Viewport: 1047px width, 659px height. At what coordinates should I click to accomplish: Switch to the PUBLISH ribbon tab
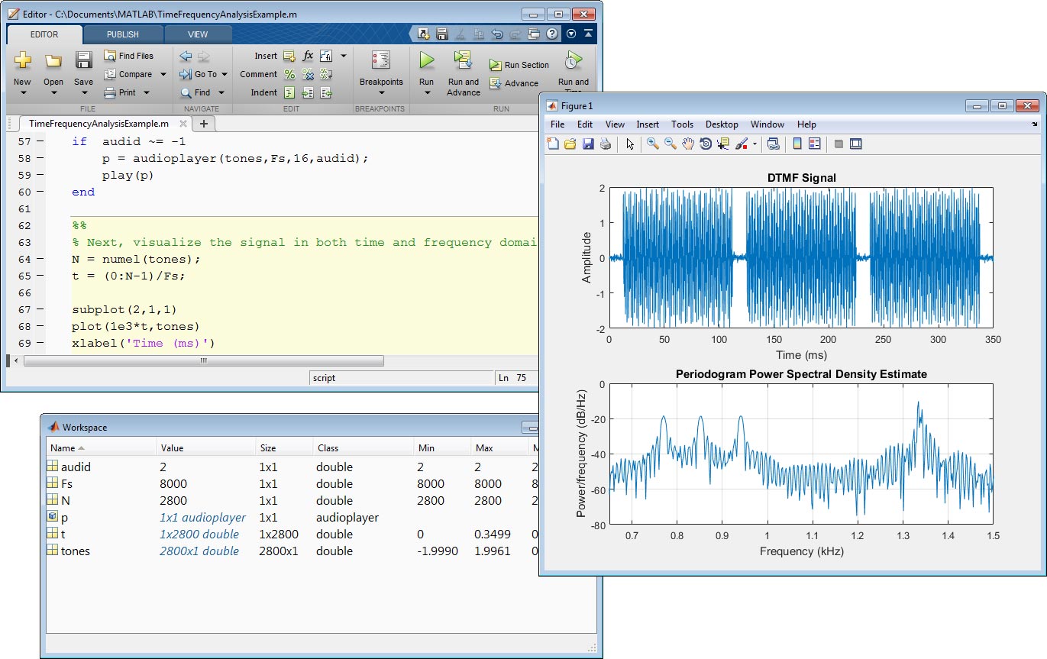click(x=122, y=34)
